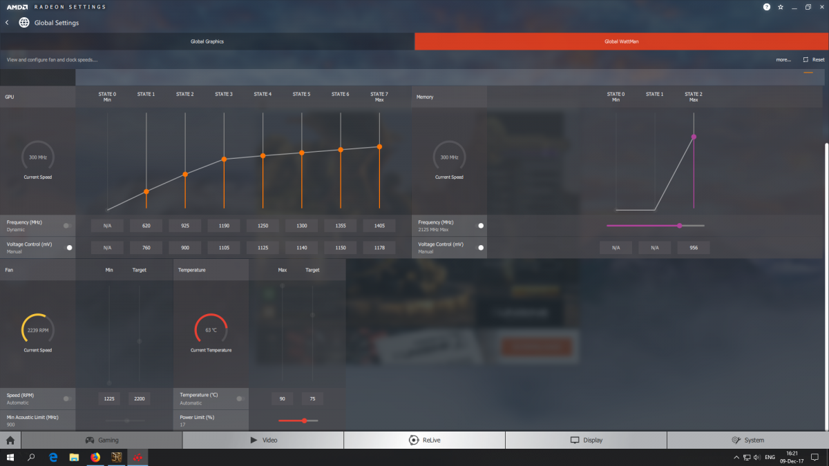Open Windows search from taskbar
The height and width of the screenshot is (466, 829).
(x=31, y=457)
